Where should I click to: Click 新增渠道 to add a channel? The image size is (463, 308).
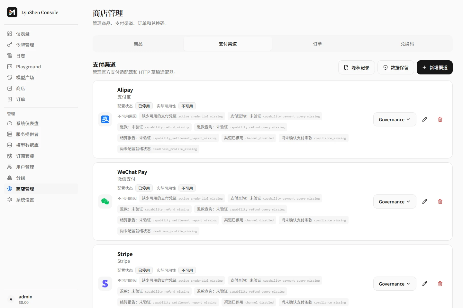[x=435, y=67]
